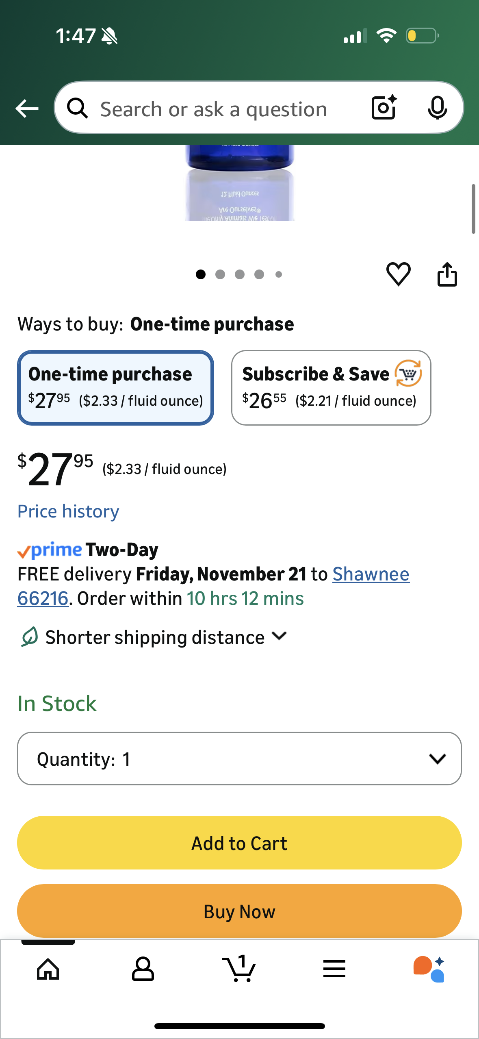Tap the share icon

tap(447, 274)
